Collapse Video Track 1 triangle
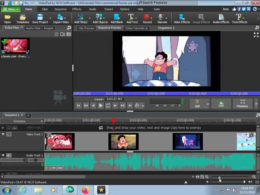The image size is (260, 195). (3, 134)
